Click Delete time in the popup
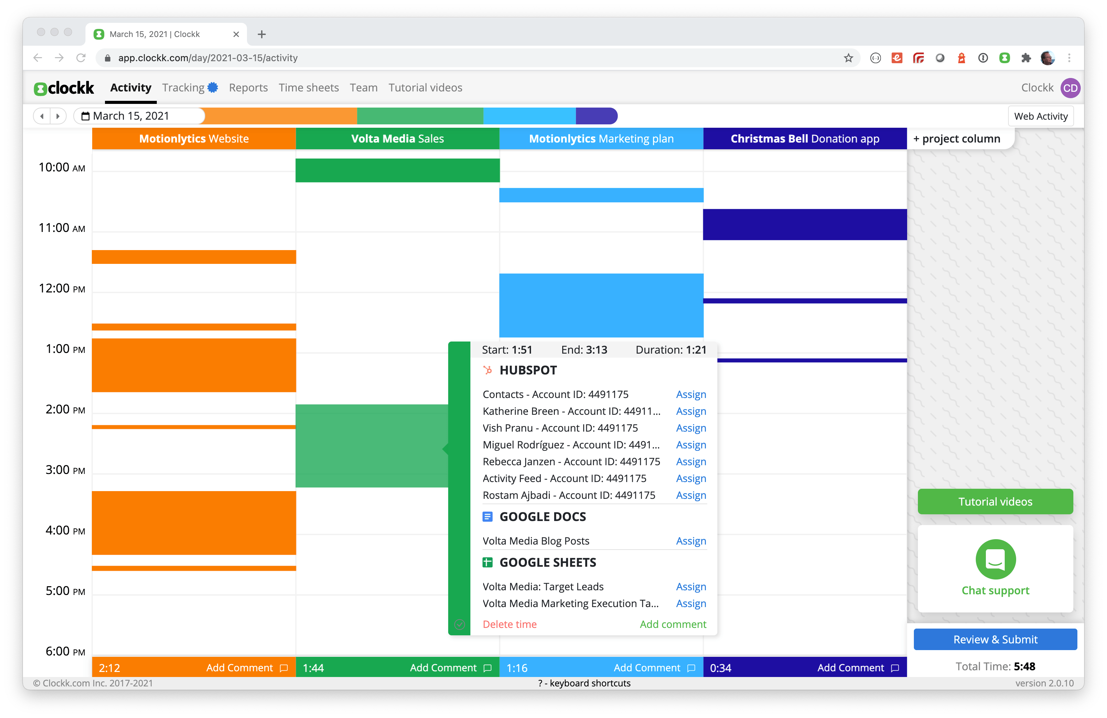 point(510,624)
